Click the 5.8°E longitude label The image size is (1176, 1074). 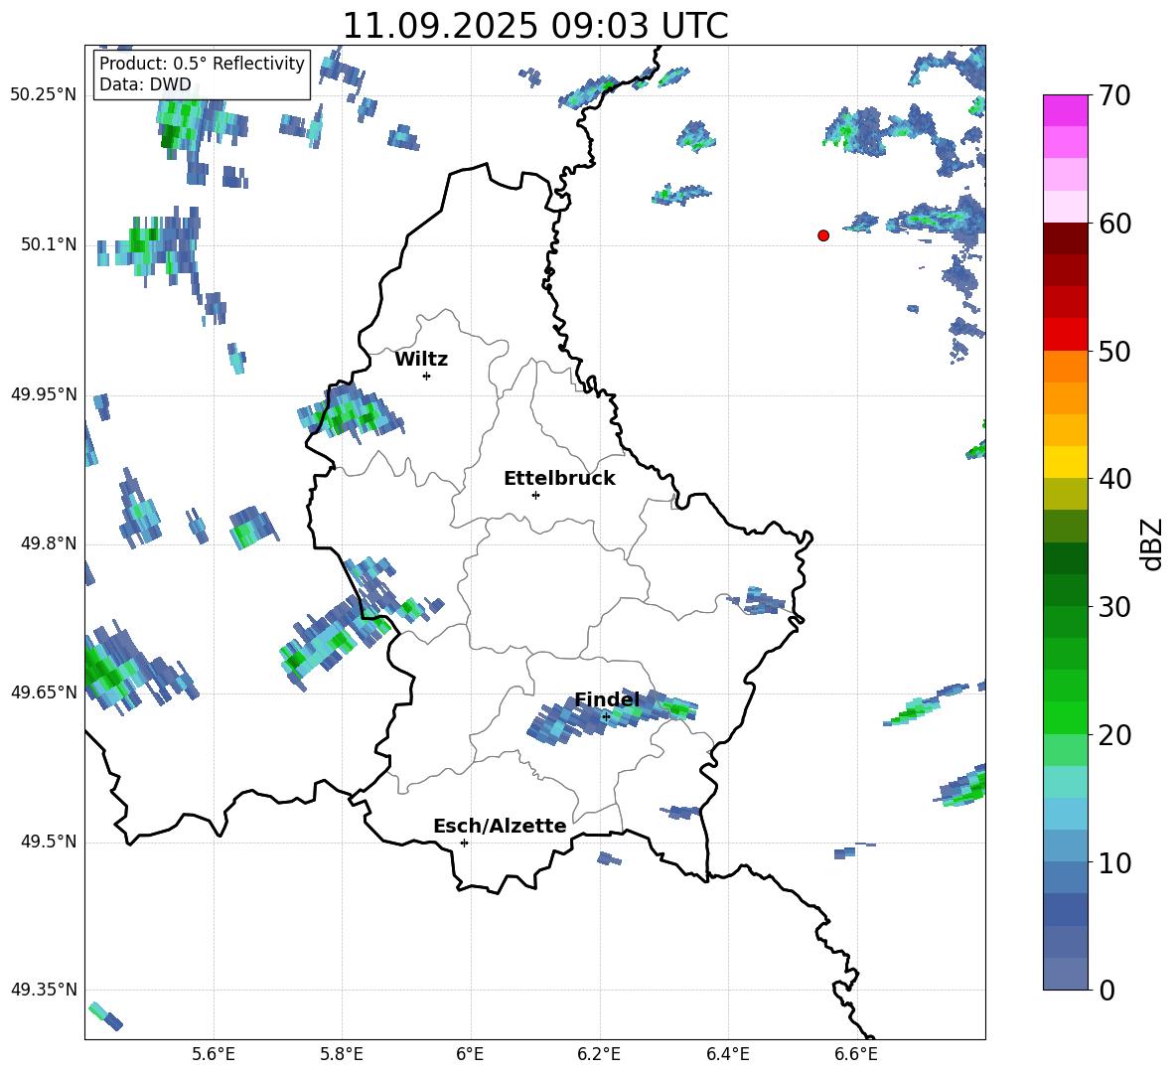click(x=342, y=1054)
